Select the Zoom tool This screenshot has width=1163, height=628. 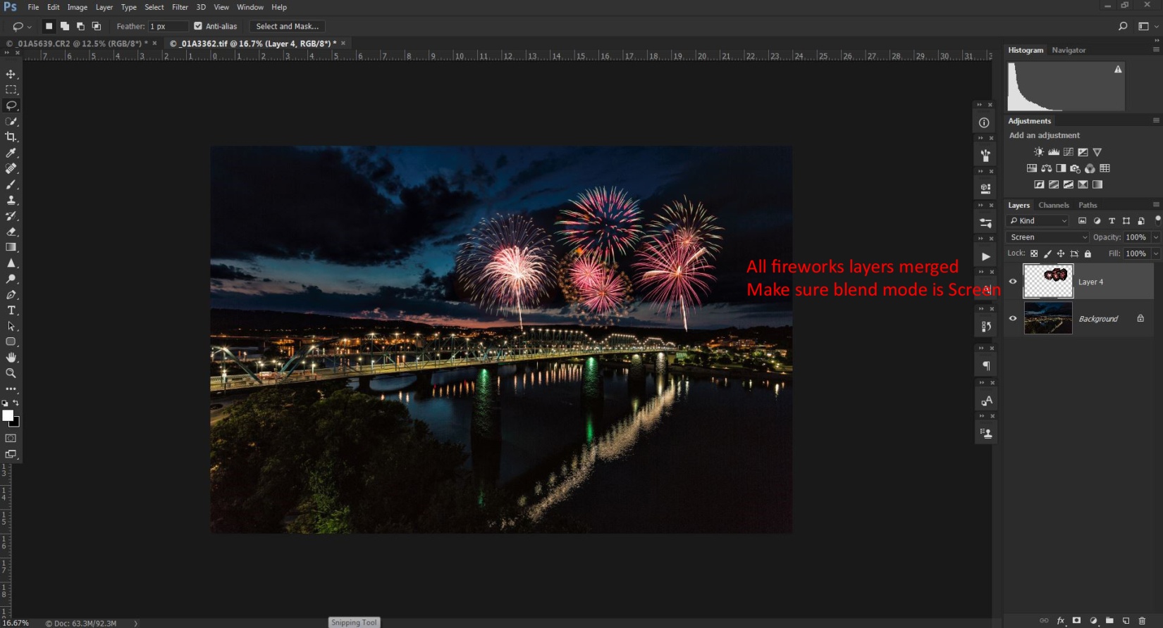[11, 373]
